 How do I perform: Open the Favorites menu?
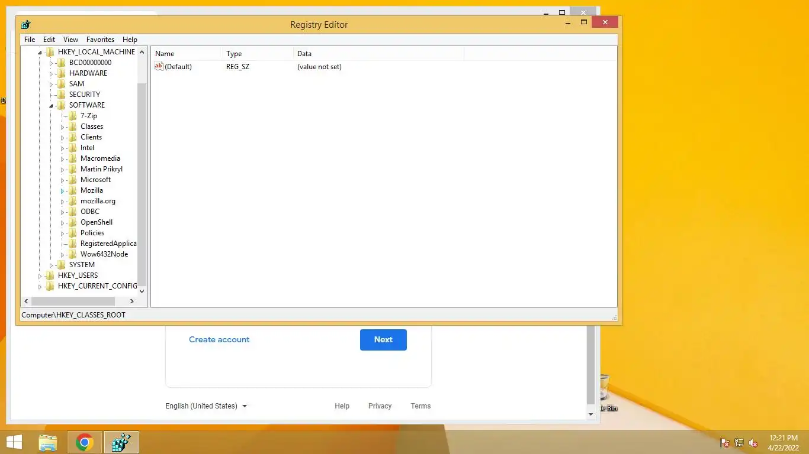pyautogui.click(x=100, y=40)
